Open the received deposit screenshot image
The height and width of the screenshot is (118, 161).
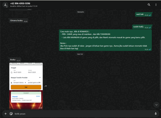26,86
